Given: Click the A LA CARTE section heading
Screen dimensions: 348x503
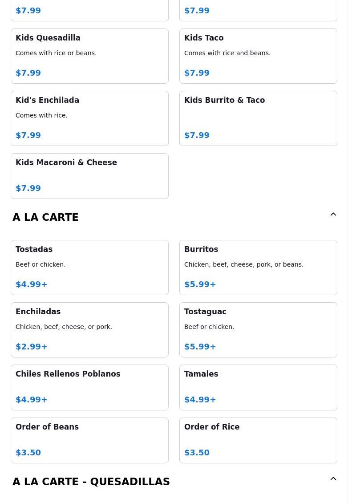Looking at the screenshot, I should point(45,217).
